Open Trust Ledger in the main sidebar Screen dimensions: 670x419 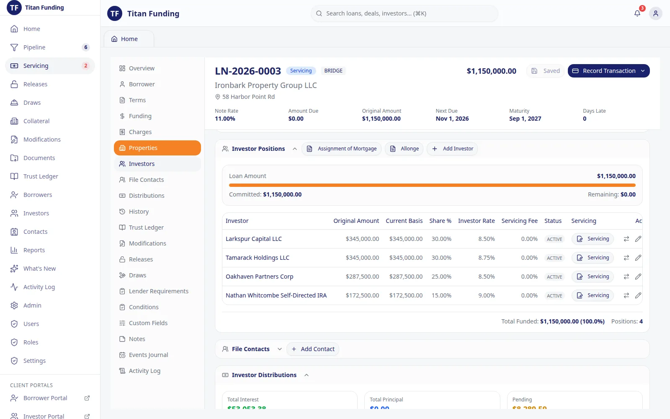50,176
